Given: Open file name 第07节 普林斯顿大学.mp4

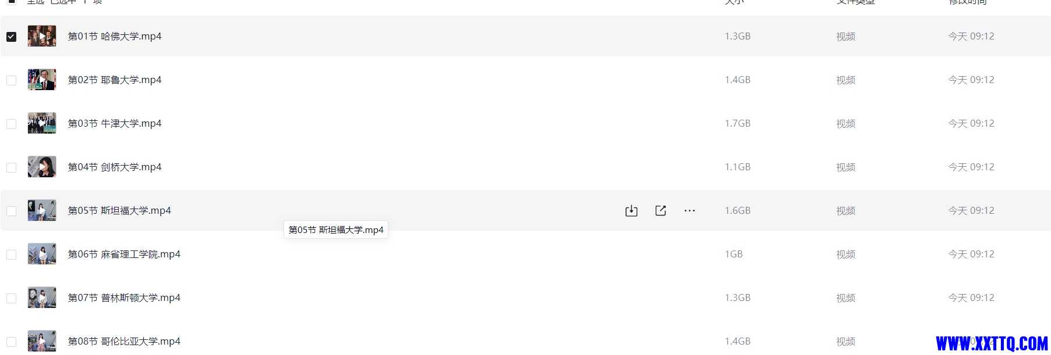Looking at the screenshot, I should point(124,297).
